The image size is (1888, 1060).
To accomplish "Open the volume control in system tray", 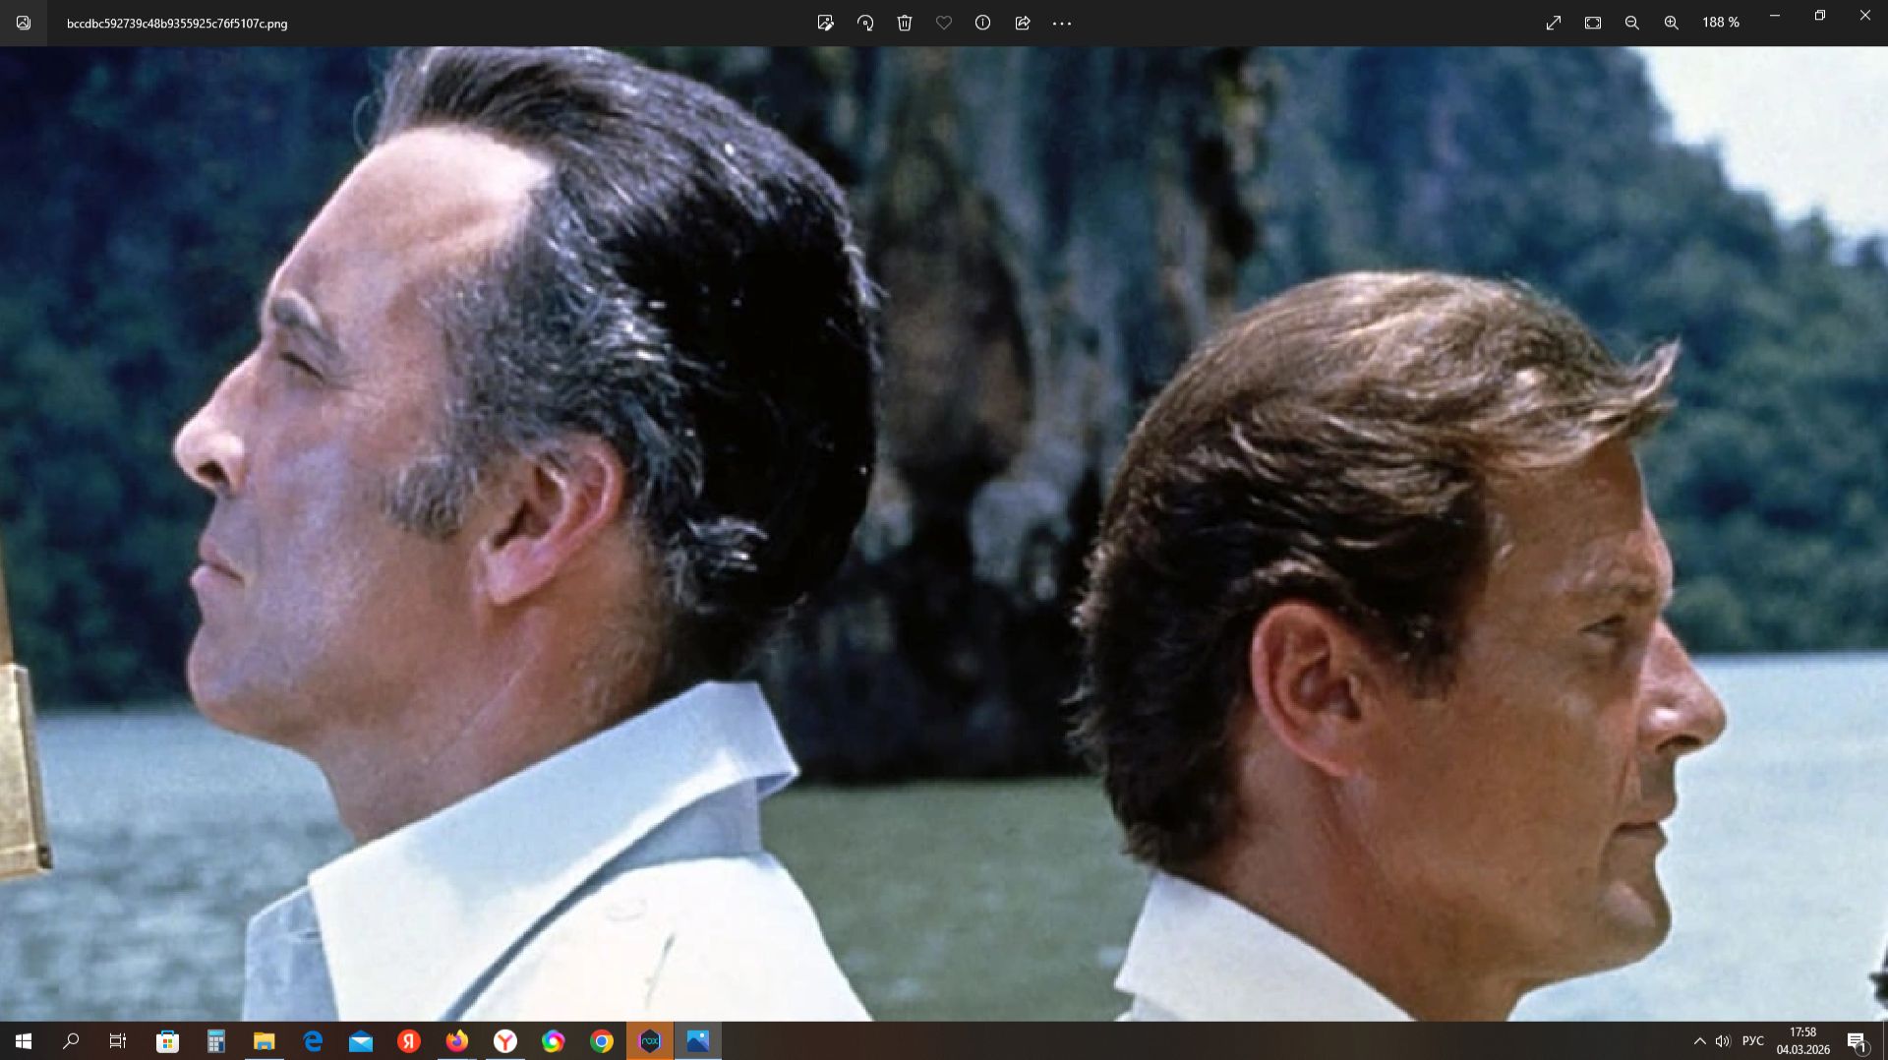I will click(1723, 1041).
